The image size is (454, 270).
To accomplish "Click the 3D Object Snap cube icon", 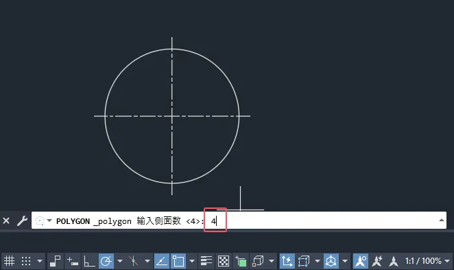I will click(x=258, y=261).
